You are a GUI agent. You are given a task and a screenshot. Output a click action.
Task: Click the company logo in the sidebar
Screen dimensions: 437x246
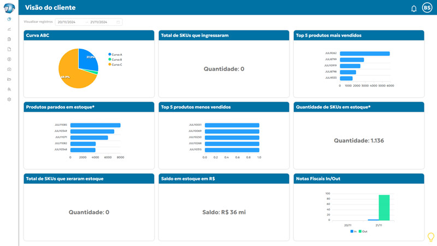coord(9,8)
